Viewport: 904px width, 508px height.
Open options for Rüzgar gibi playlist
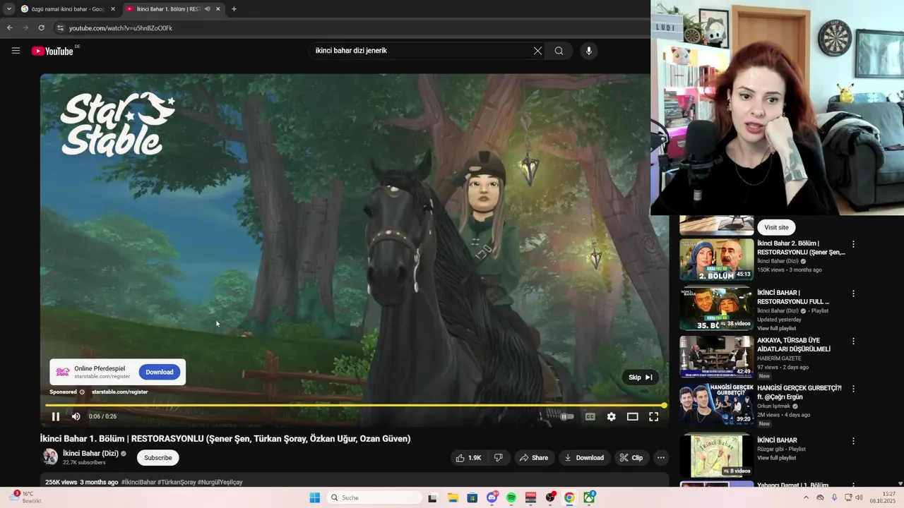(x=853, y=441)
